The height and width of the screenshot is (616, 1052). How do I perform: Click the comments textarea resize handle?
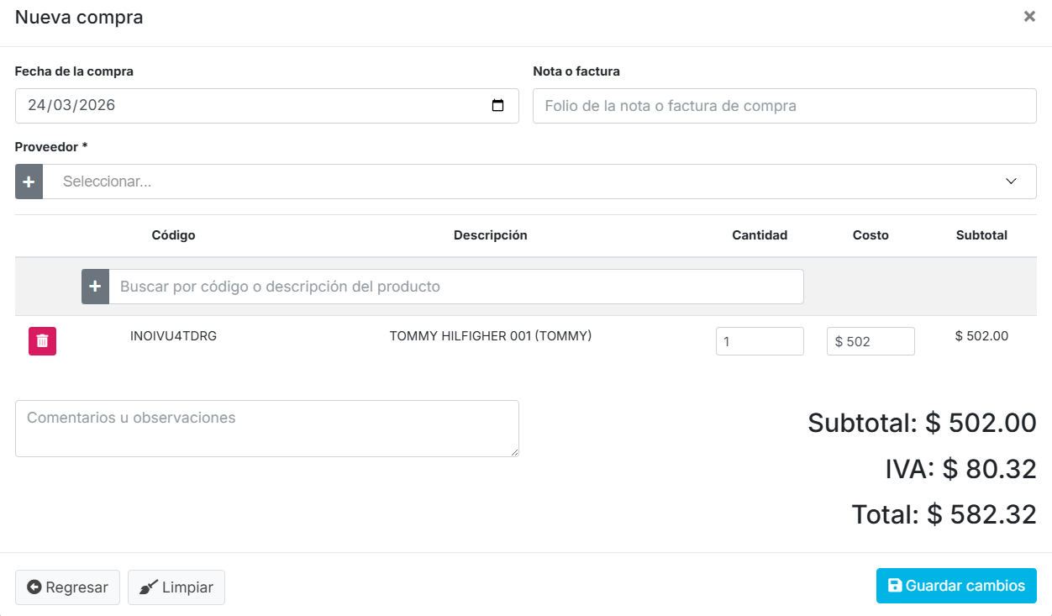click(514, 453)
